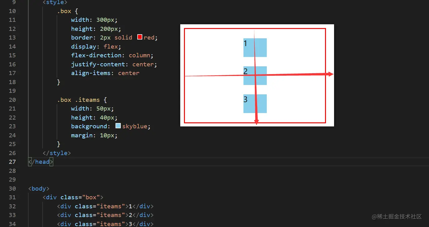Viewport: 429px width, 227px height.
Task: Click the closing brace on line 25
Action: (x=59, y=144)
